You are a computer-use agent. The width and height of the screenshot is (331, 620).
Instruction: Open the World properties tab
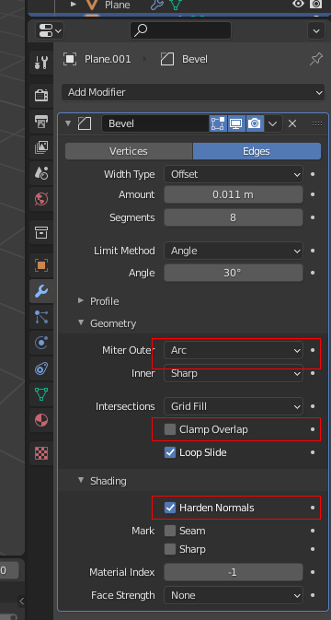click(41, 199)
